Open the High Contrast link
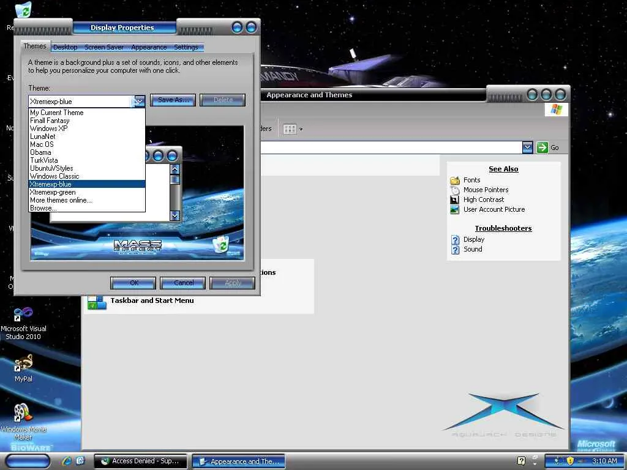The width and height of the screenshot is (627, 470). pyautogui.click(x=484, y=200)
